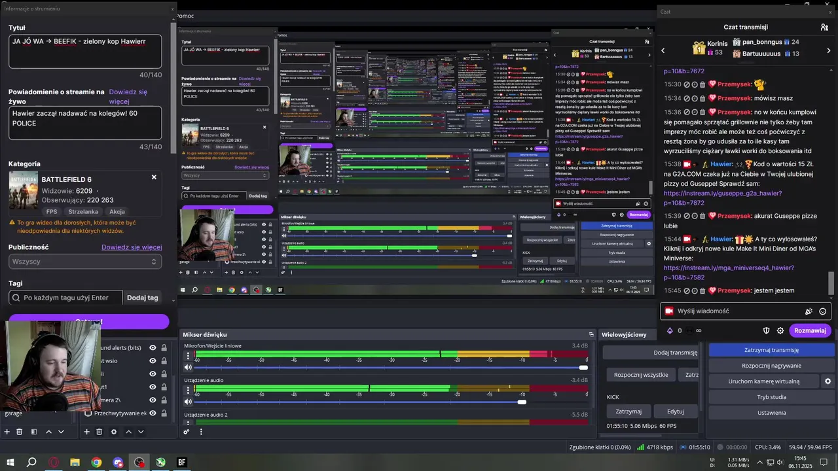
Task: Move the selected source up
Action: coord(128,432)
